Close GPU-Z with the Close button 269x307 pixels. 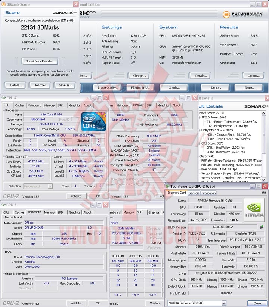click(257, 303)
